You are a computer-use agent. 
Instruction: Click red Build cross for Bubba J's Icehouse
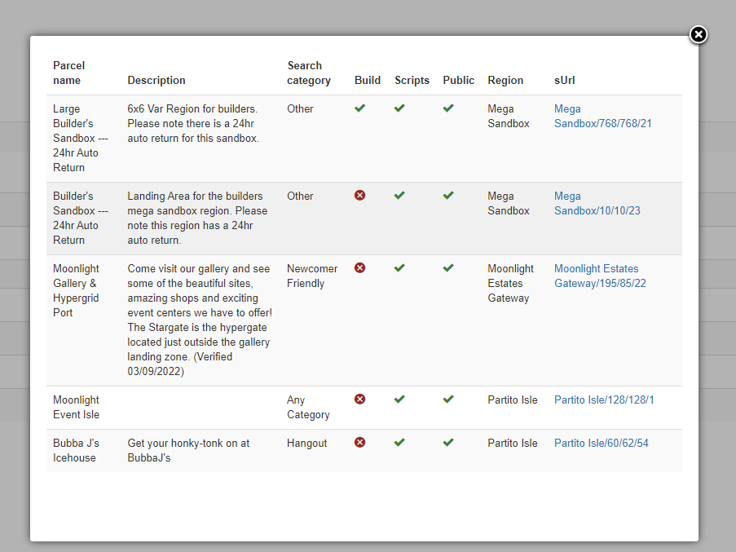[360, 443]
